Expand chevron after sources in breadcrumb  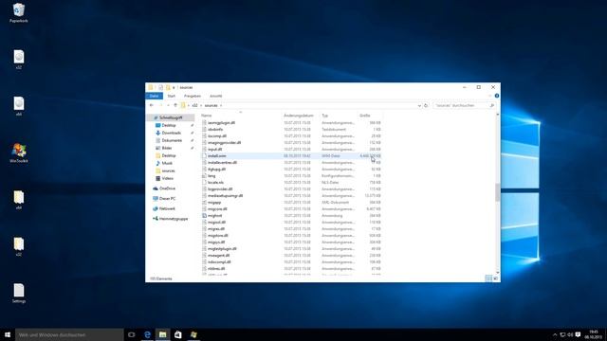221,105
